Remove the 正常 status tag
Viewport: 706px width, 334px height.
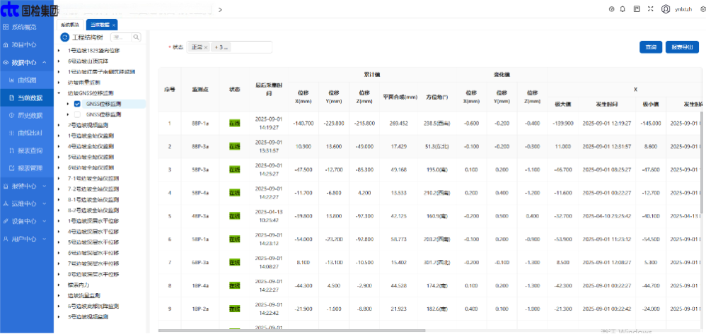206,47
